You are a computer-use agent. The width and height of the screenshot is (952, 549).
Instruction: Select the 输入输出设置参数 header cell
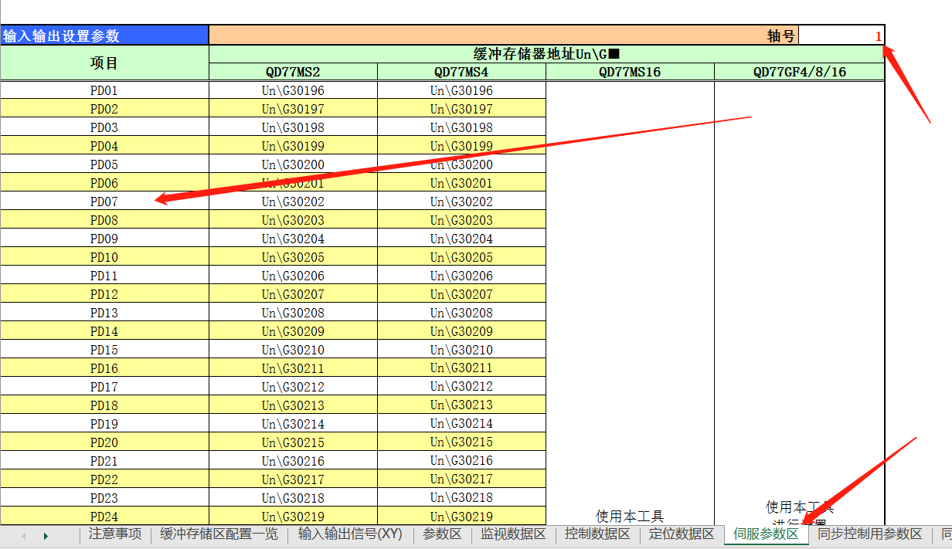104,36
